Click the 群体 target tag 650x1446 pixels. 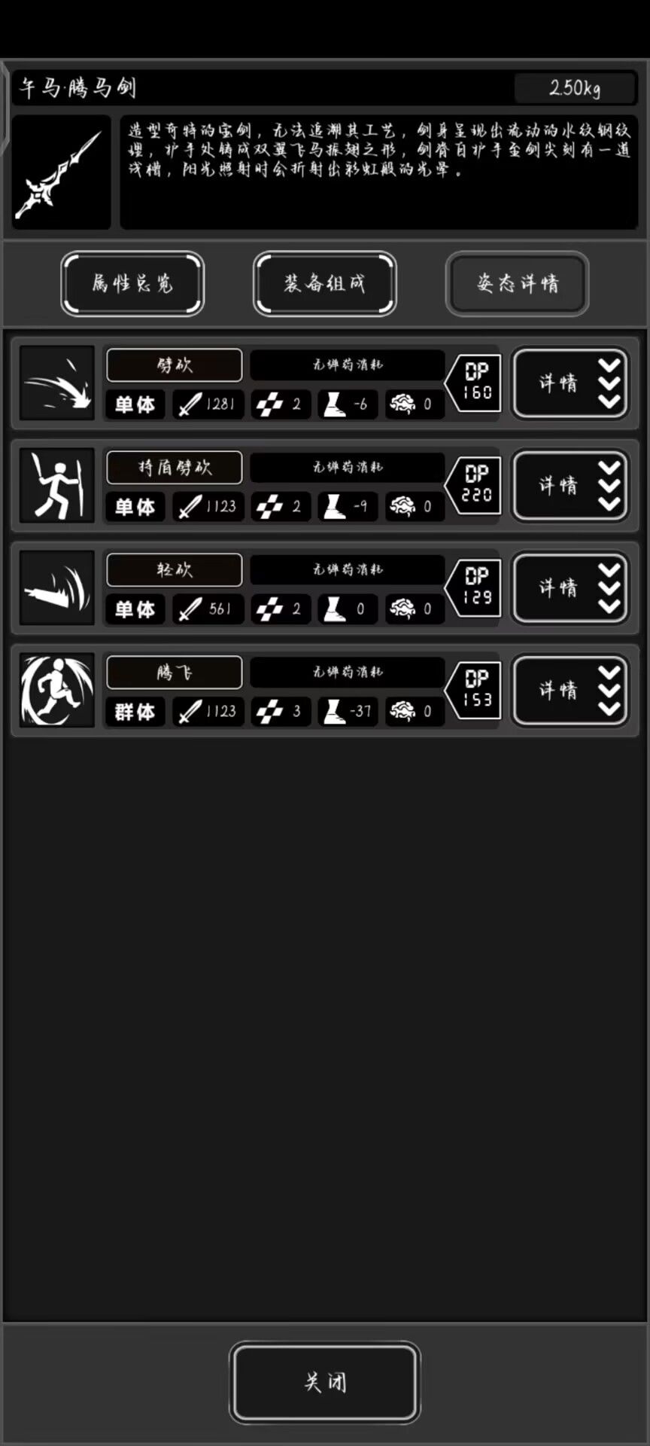coord(135,712)
